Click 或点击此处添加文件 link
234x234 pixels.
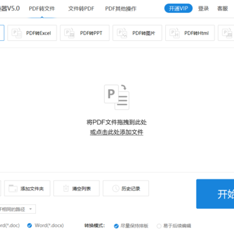point(116,132)
